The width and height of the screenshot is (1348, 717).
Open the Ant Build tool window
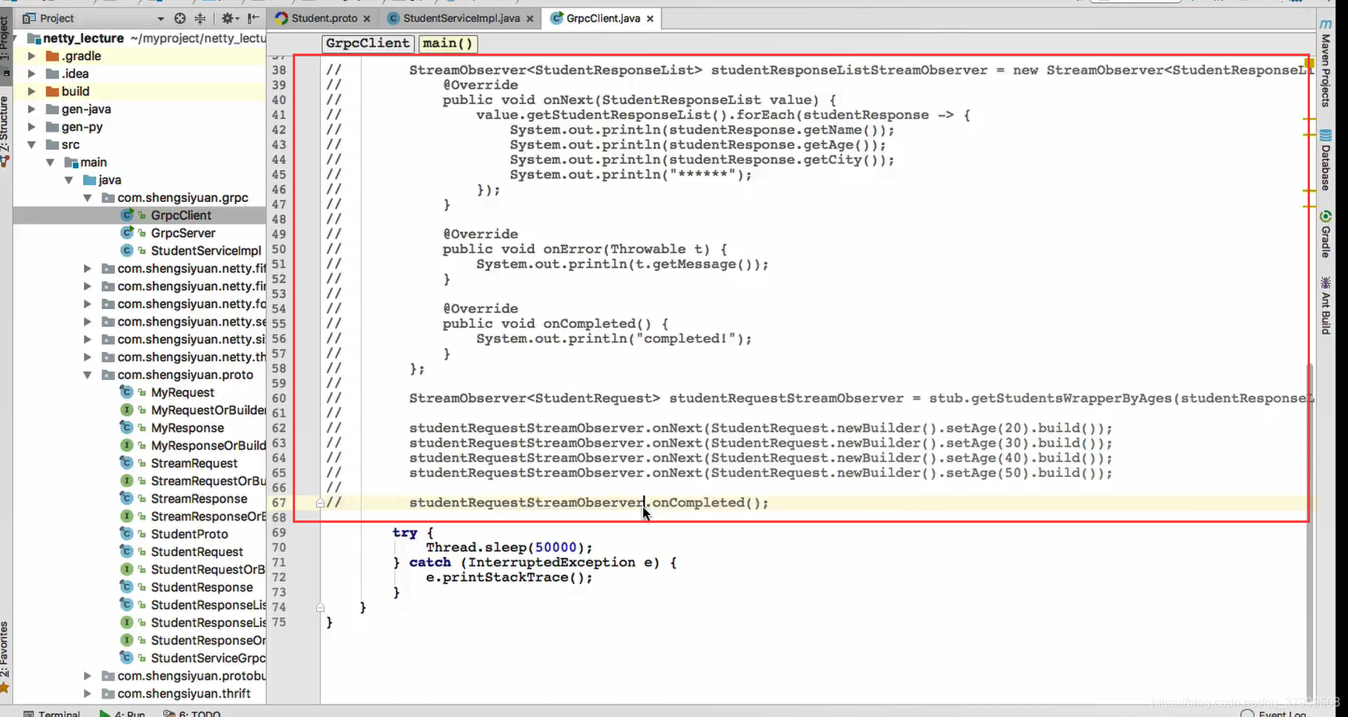(x=1325, y=306)
